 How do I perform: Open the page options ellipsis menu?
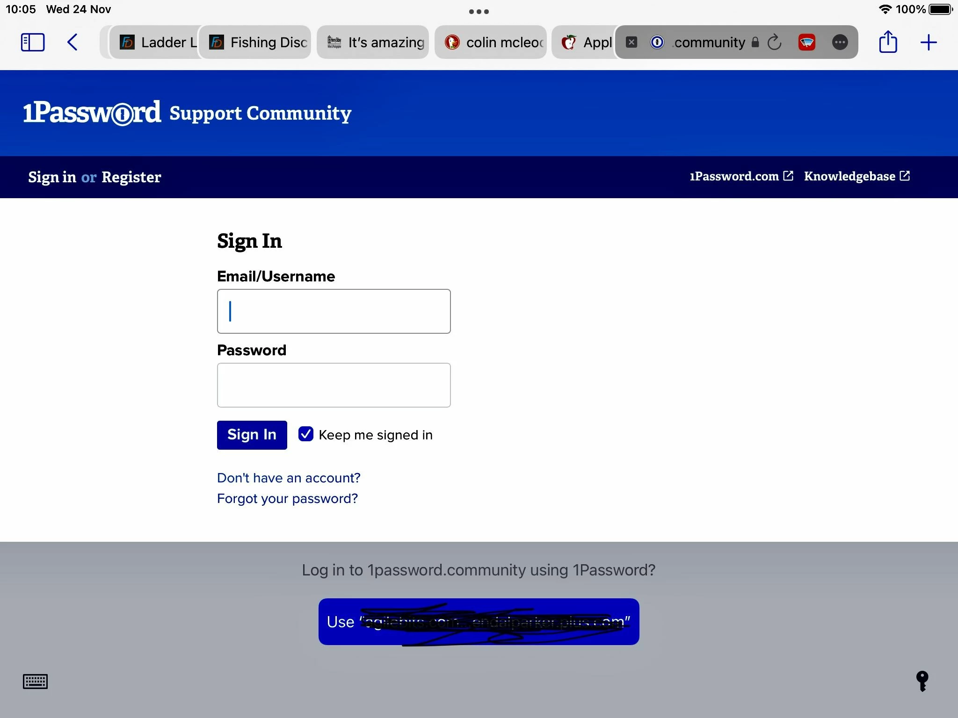pos(840,42)
